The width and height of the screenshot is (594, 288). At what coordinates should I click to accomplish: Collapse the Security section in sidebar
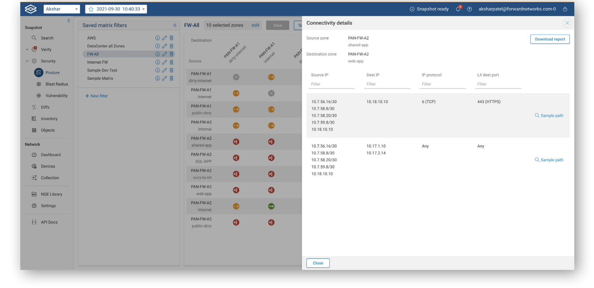27,61
